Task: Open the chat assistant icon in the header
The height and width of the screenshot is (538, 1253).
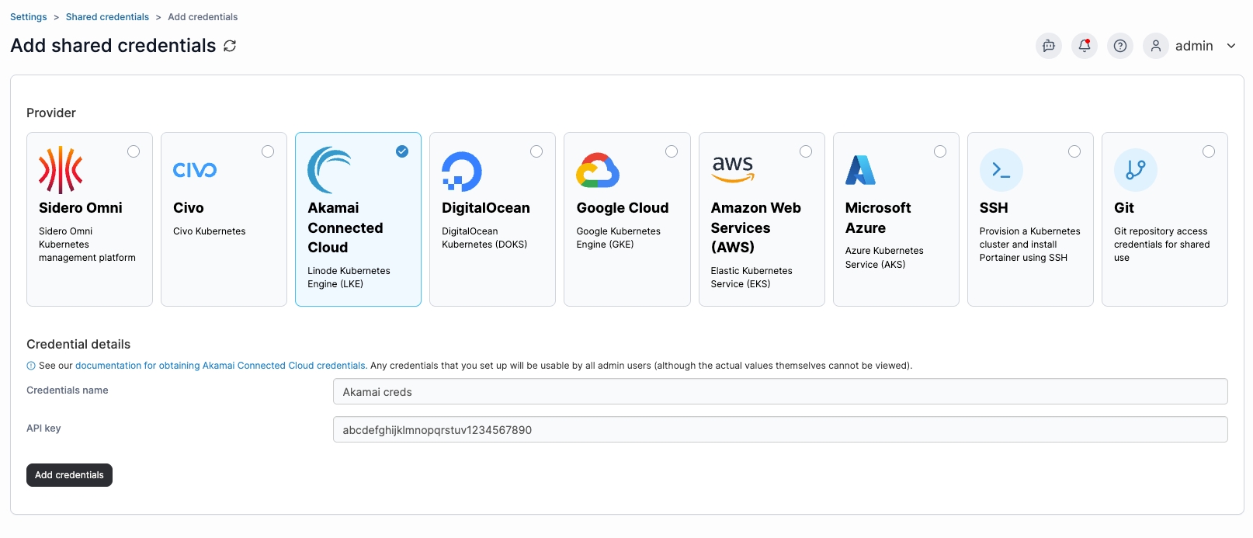Action: (1048, 46)
